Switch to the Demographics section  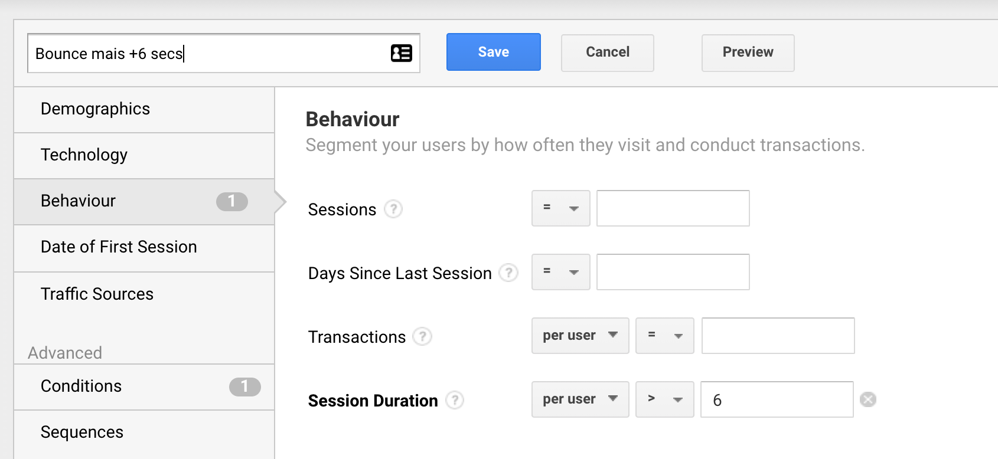click(94, 109)
